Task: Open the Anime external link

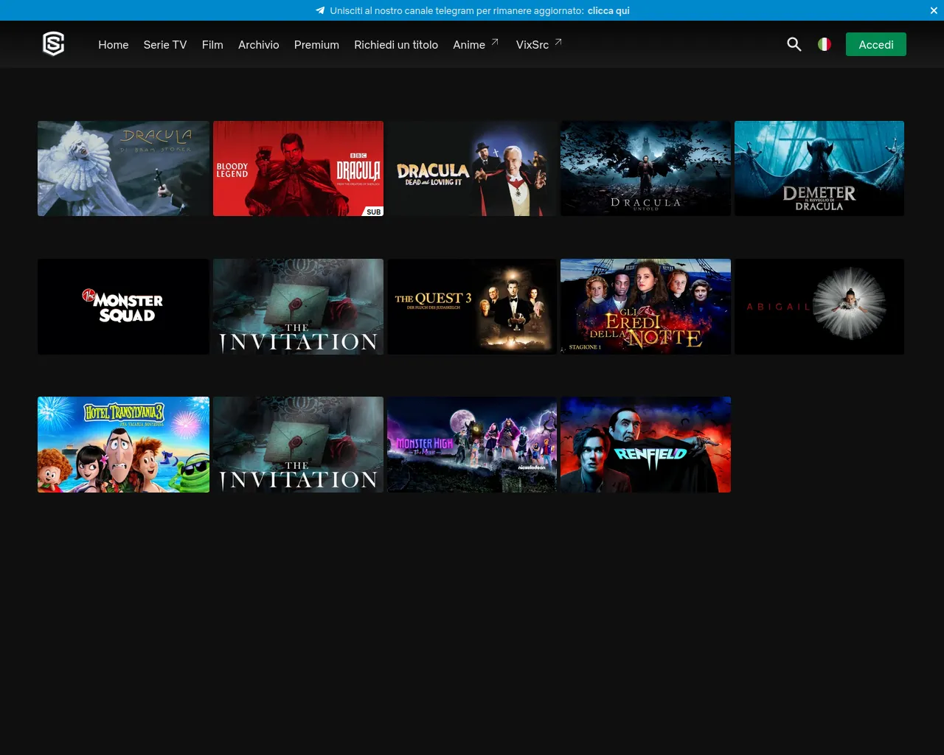Action: [476, 44]
